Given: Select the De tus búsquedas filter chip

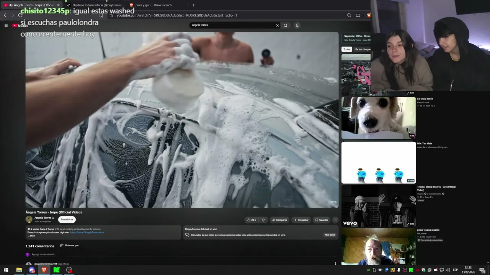Looking at the screenshot, I should tap(362, 49).
